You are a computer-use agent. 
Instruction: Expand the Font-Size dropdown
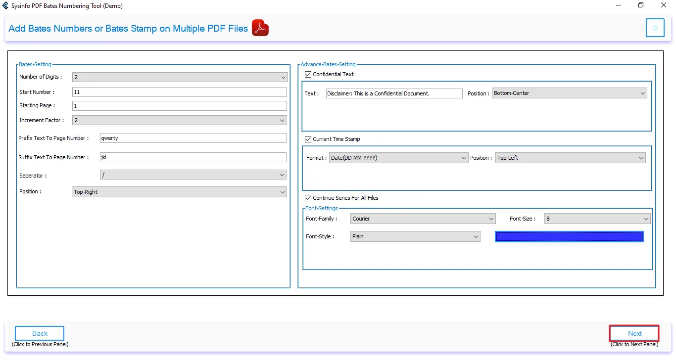pos(597,219)
